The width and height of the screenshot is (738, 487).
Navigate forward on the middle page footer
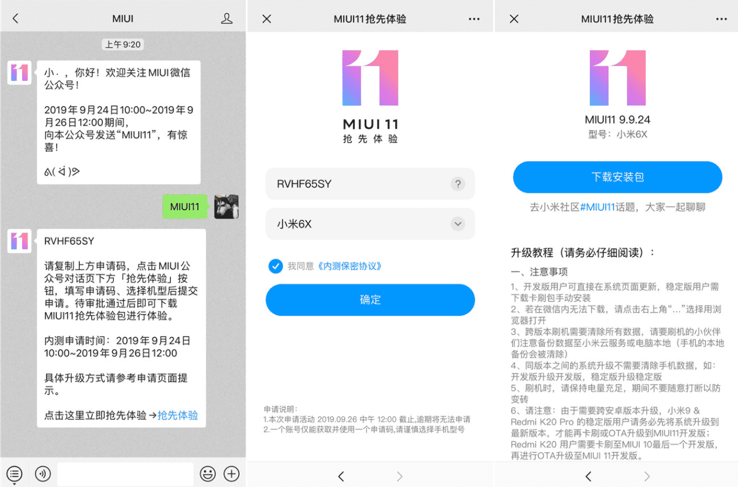(400, 476)
